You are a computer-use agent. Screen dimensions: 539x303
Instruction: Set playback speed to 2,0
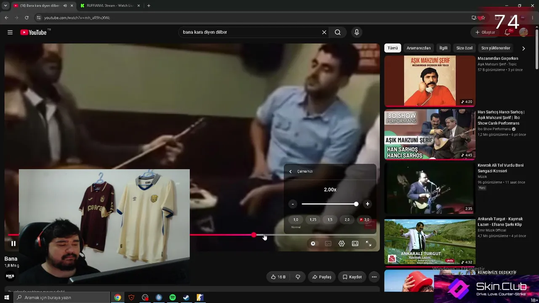pyautogui.click(x=347, y=220)
